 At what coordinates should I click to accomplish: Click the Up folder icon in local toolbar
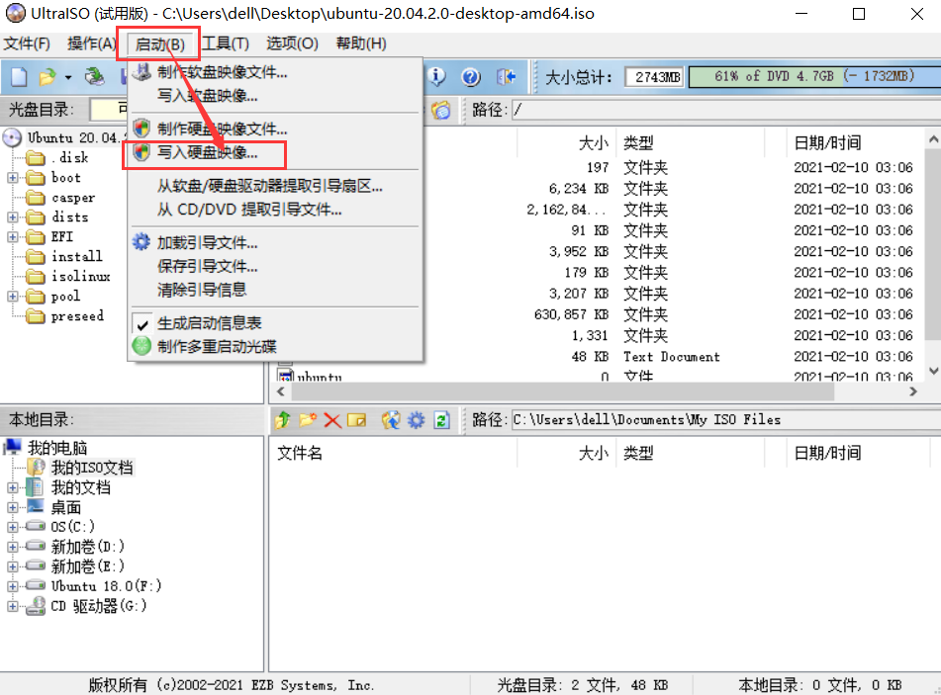coord(283,420)
